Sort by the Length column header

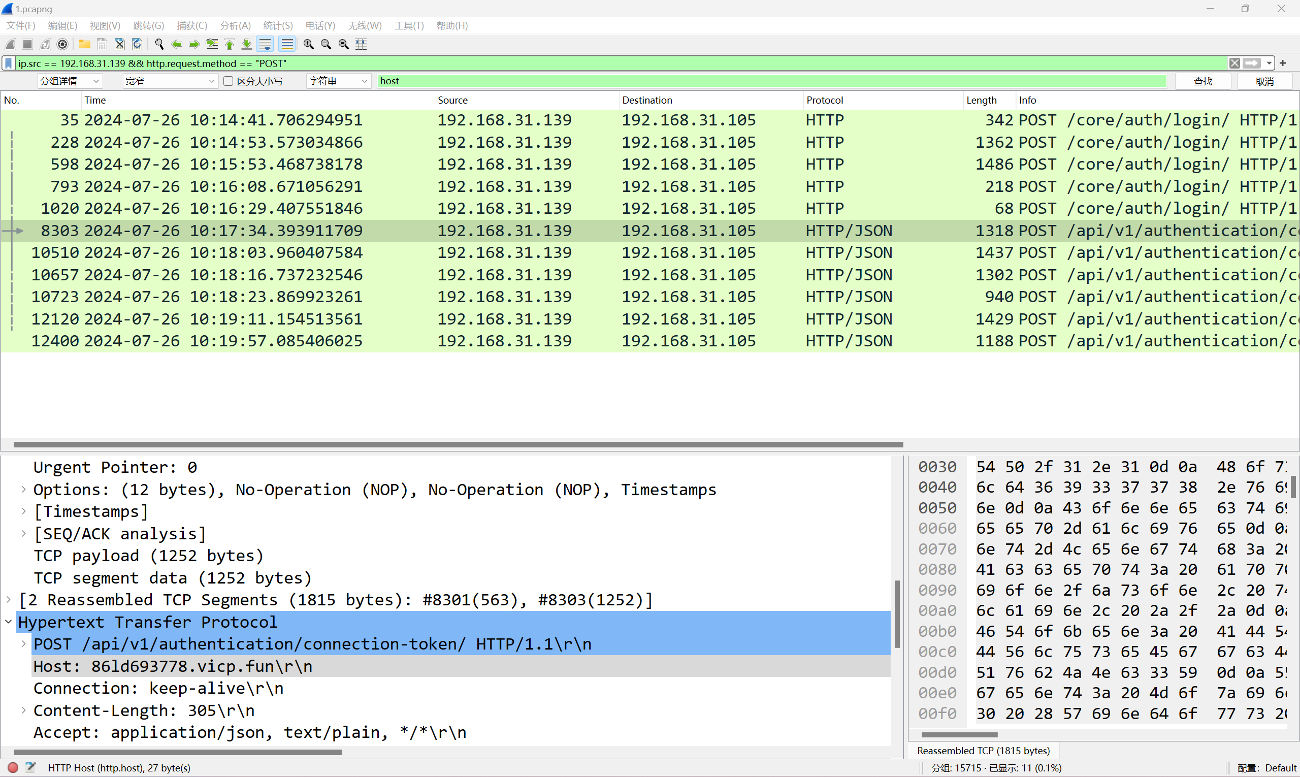pos(990,100)
